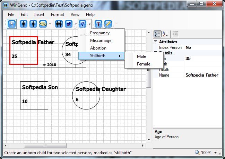Image resolution: width=225 pixels, height=159 pixels.
Task: Click the baby stroller child icon
Action: (69, 24)
